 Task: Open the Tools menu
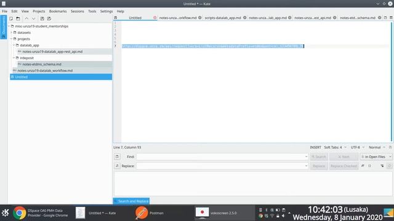tap(92, 11)
